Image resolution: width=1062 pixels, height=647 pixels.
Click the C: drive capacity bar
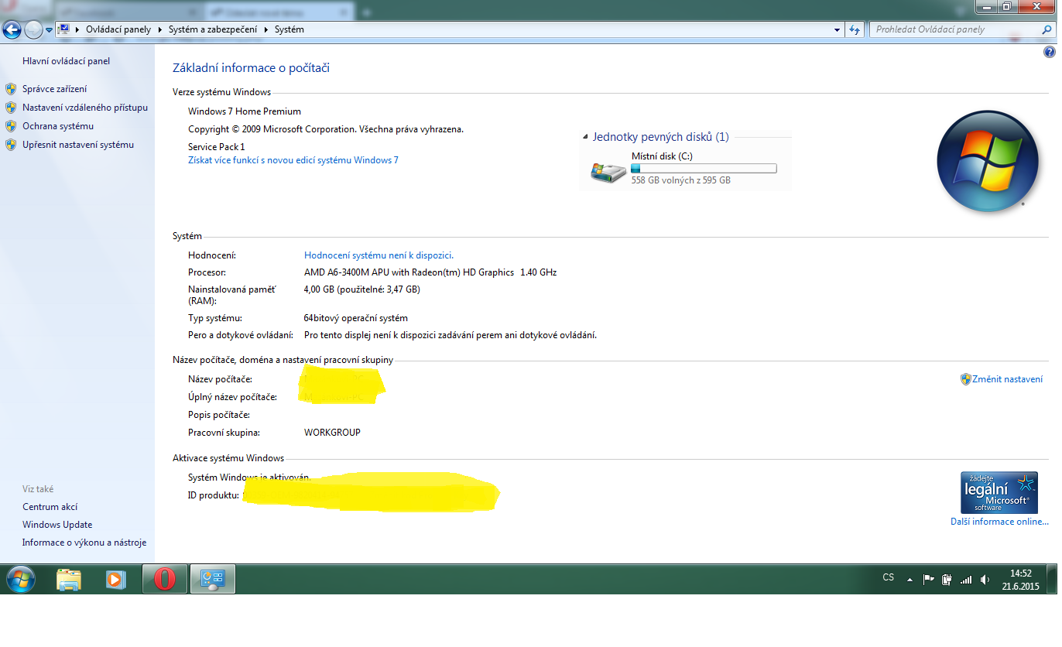pyautogui.click(x=704, y=169)
